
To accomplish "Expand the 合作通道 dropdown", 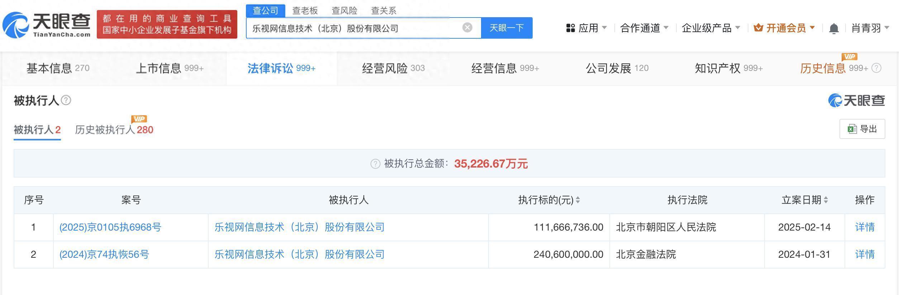I will pos(644,28).
